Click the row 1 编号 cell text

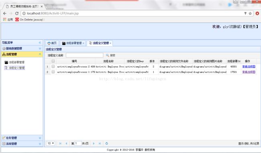coord(76,67)
